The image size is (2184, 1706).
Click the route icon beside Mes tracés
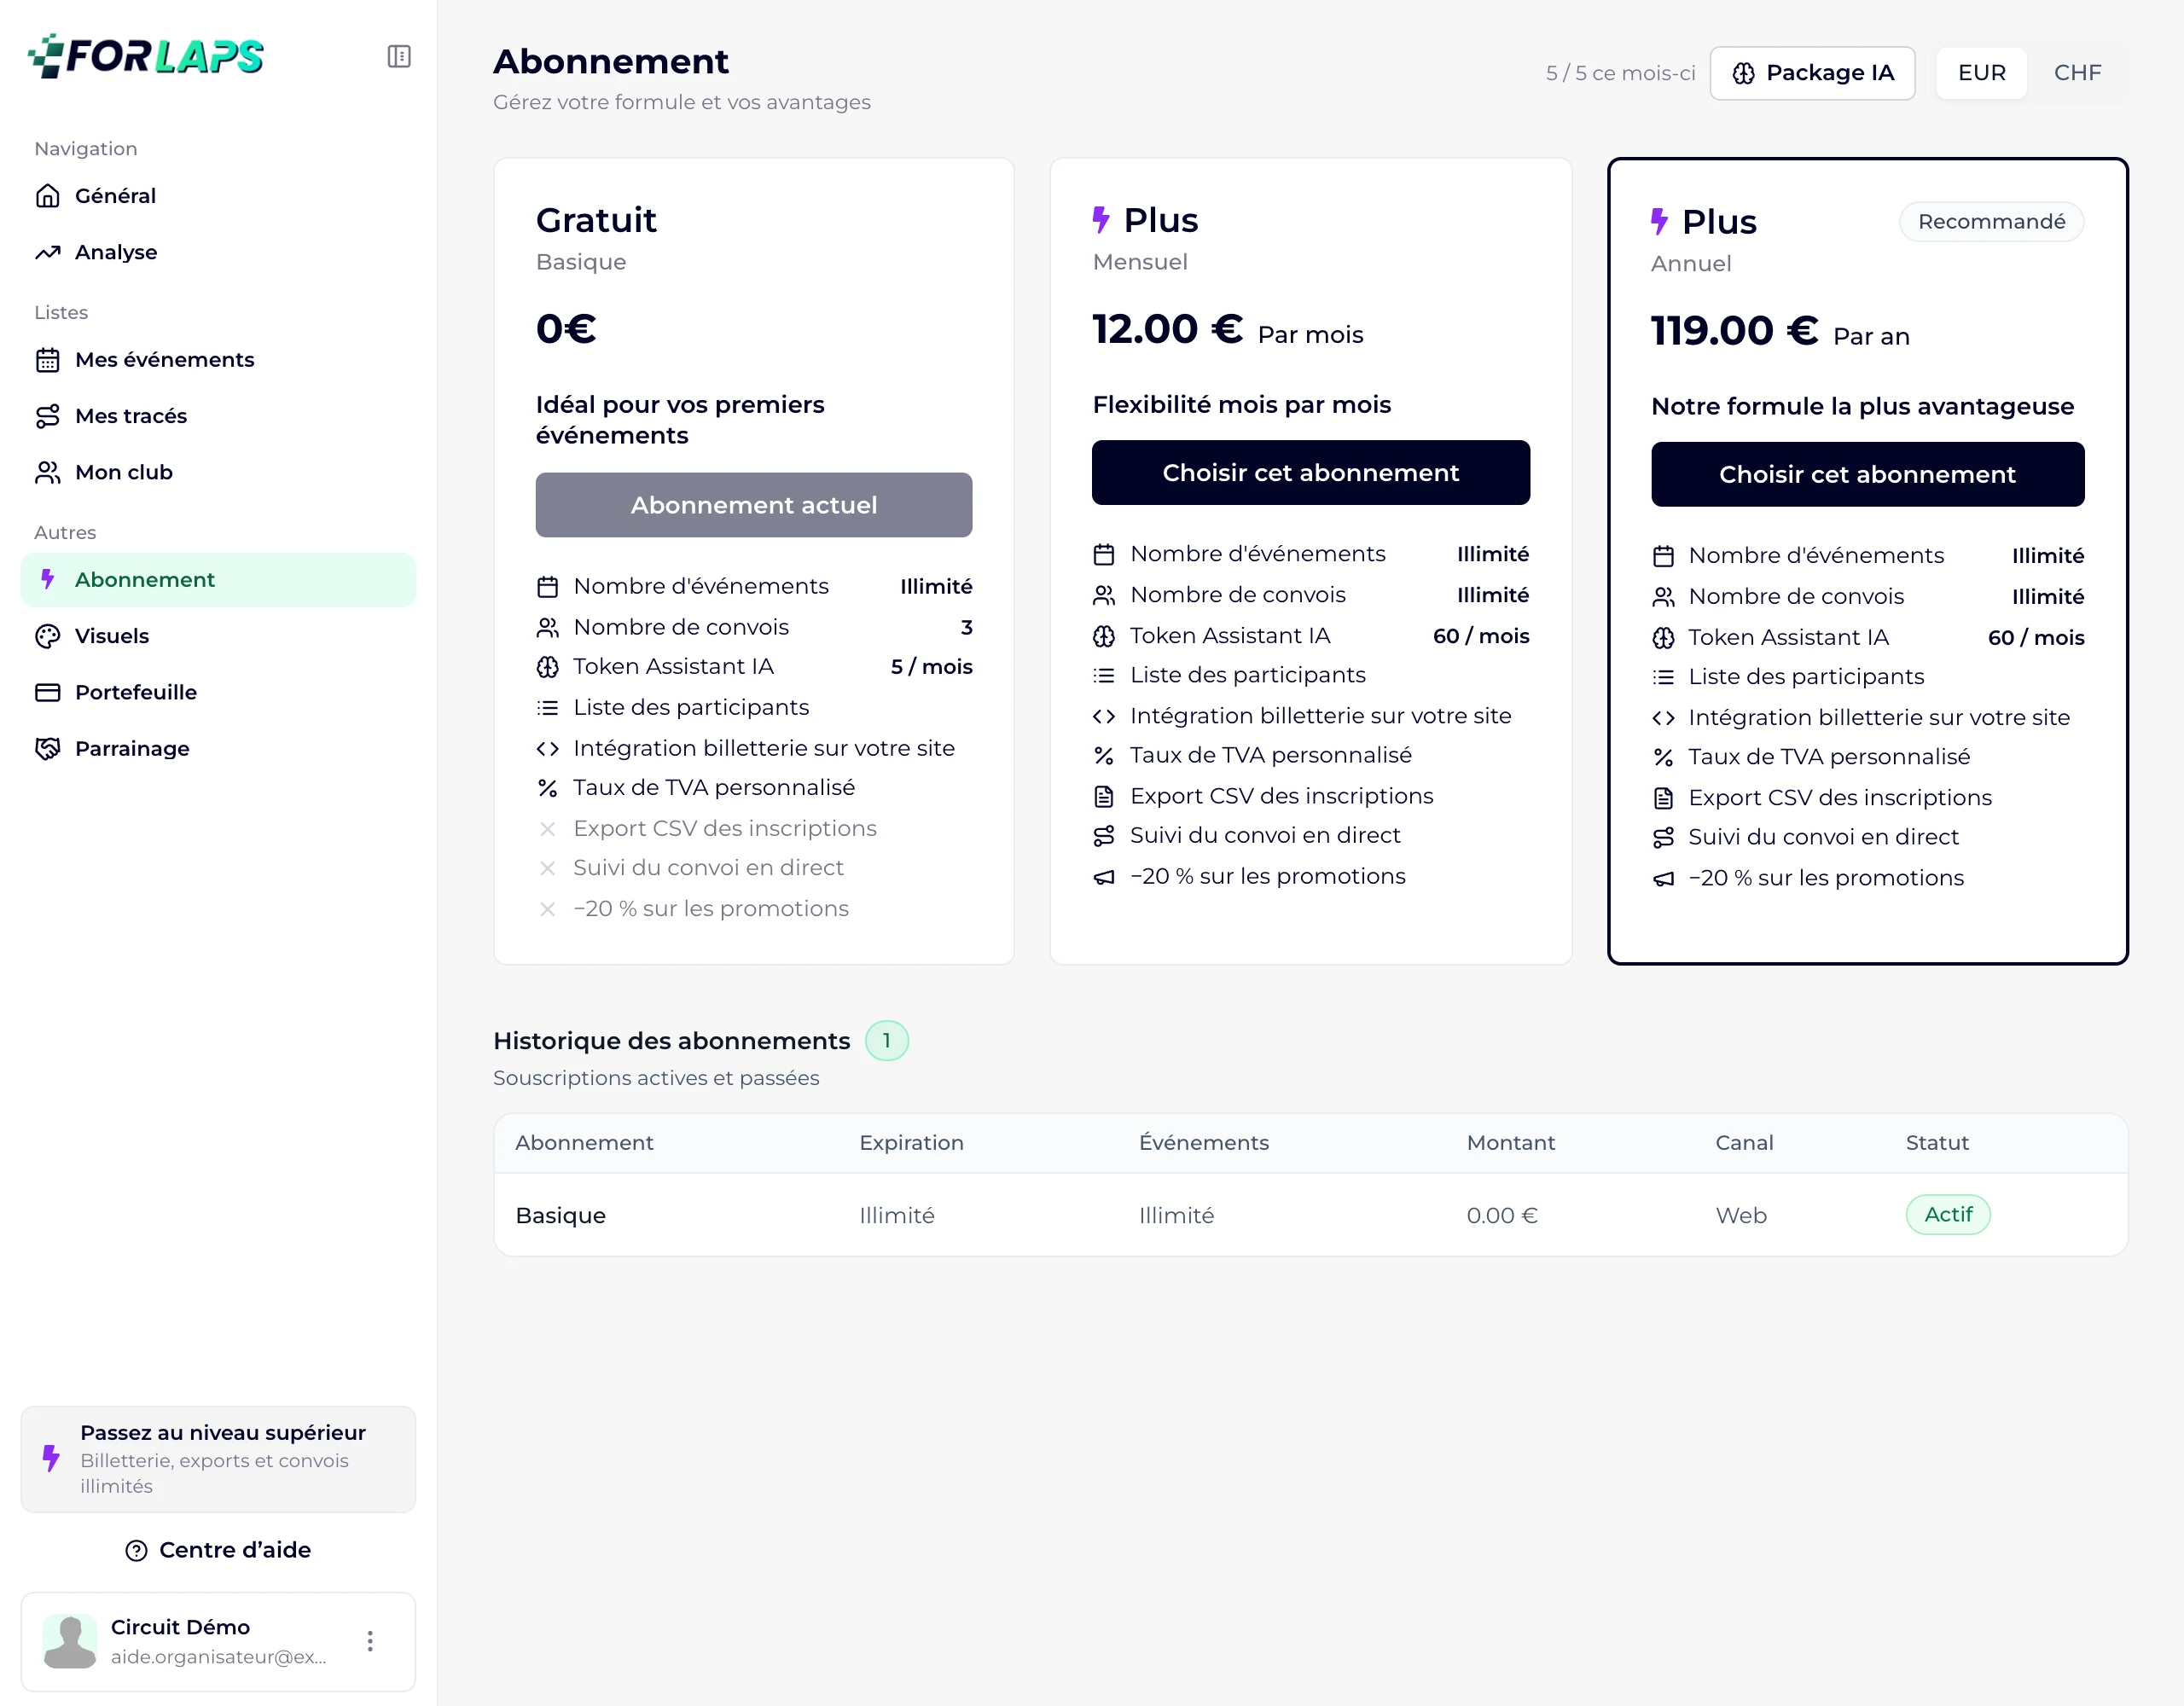[x=48, y=416]
